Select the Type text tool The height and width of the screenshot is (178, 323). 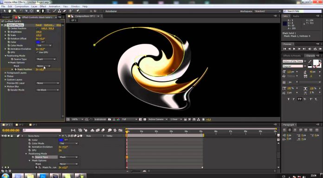[x=48, y=11]
